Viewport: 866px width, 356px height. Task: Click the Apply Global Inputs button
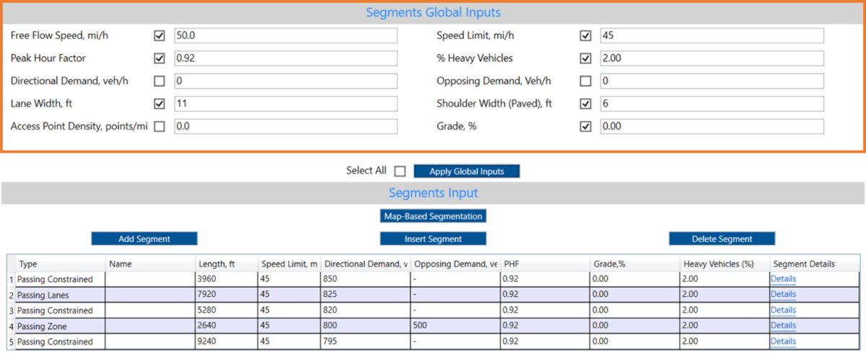coord(466,172)
